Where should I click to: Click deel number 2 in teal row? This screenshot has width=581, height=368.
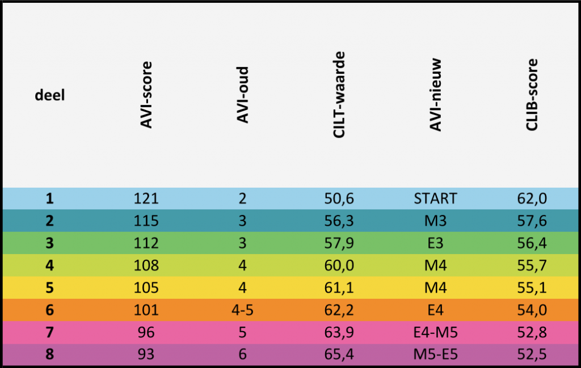(x=50, y=221)
